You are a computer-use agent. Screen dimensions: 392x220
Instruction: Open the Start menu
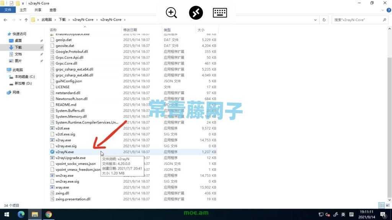[6, 214]
